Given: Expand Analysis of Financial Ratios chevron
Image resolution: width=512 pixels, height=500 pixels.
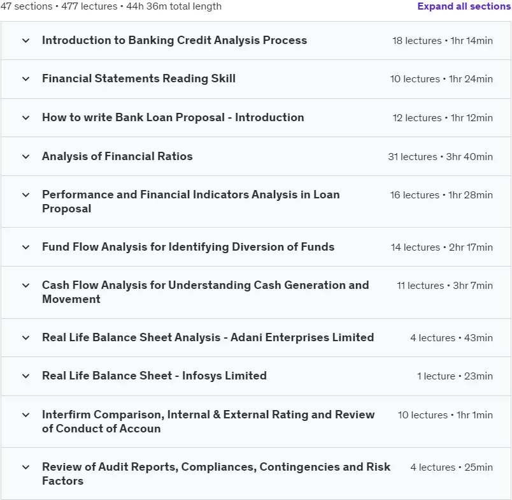Looking at the screenshot, I should (26, 157).
